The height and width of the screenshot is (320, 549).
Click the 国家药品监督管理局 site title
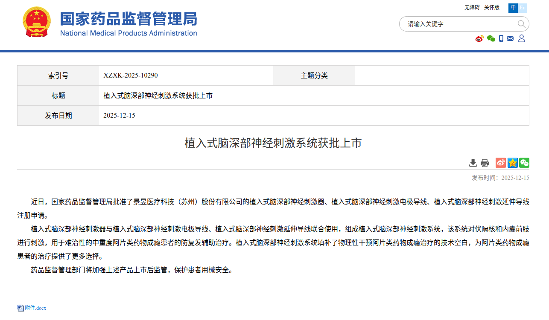pos(128,19)
